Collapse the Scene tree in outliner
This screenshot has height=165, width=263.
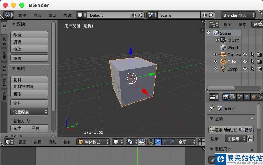click(x=208, y=33)
